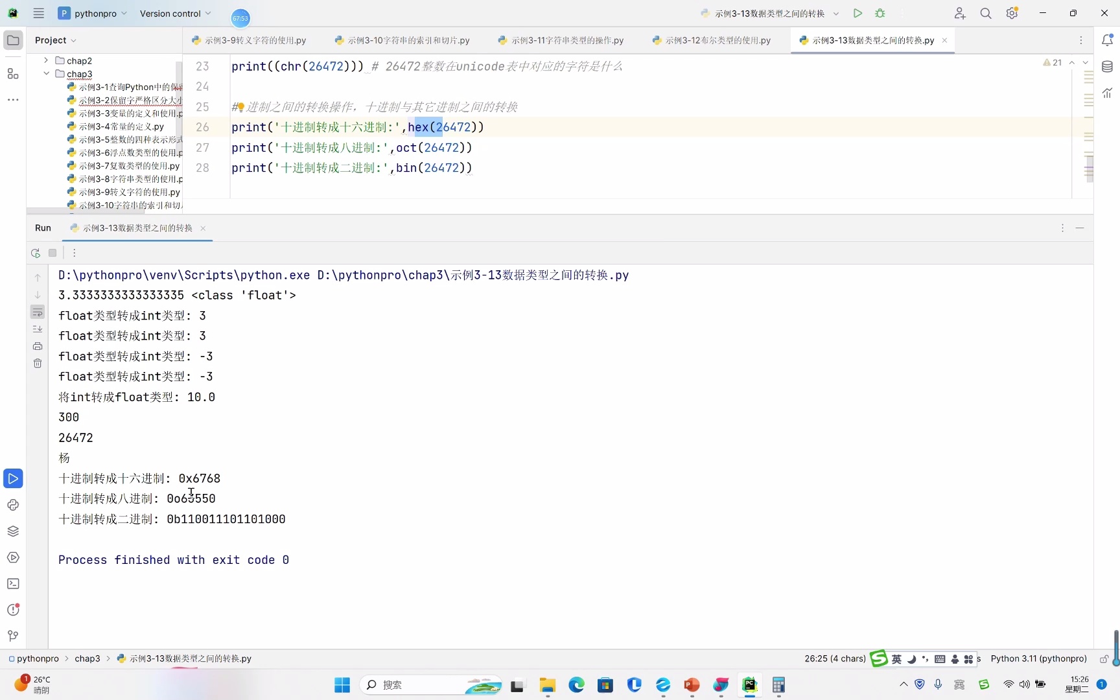Open the Terminal tool window
The width and height of the screenshot is (1120, 700).
[x=13, y=583]
